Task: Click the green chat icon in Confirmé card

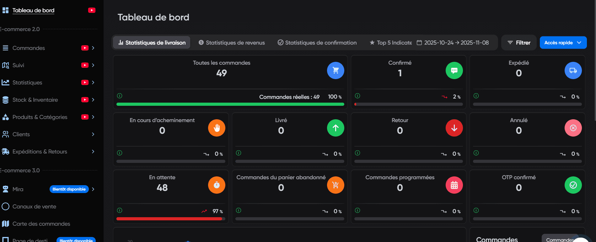Action: [x=454, y=71]
